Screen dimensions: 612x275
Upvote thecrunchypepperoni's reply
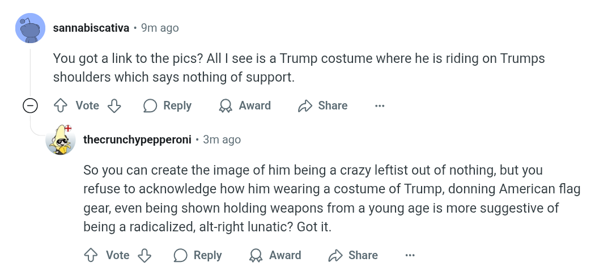pyautogui.click(x=91, y=255)
